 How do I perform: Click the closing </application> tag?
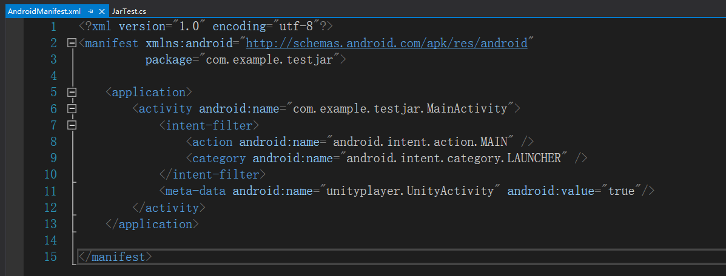tap(152, 224)
